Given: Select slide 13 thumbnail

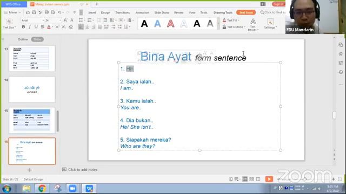Looking at the screenshot, I should click(x=32, y=59).
